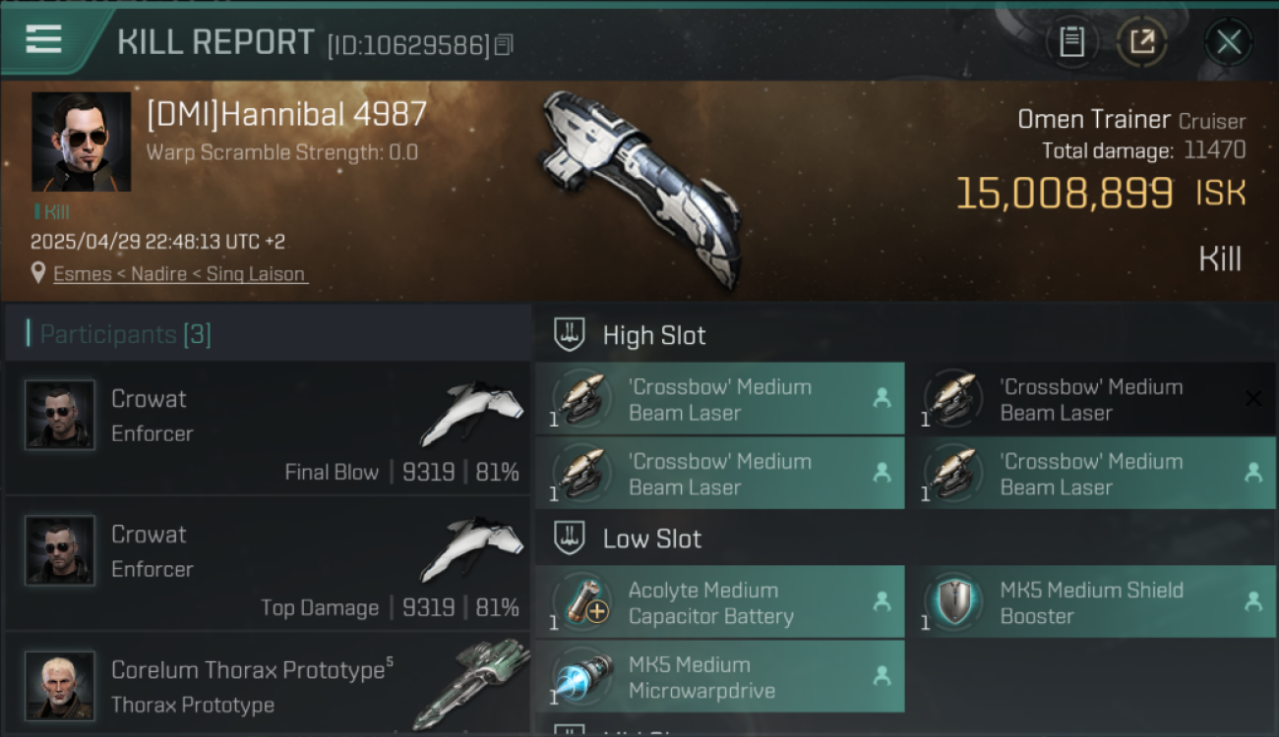Select the Participants tab
1279x737 pixels.
pos(125,334)
